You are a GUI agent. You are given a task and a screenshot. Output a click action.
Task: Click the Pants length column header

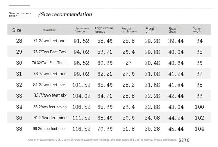point(197,30)
